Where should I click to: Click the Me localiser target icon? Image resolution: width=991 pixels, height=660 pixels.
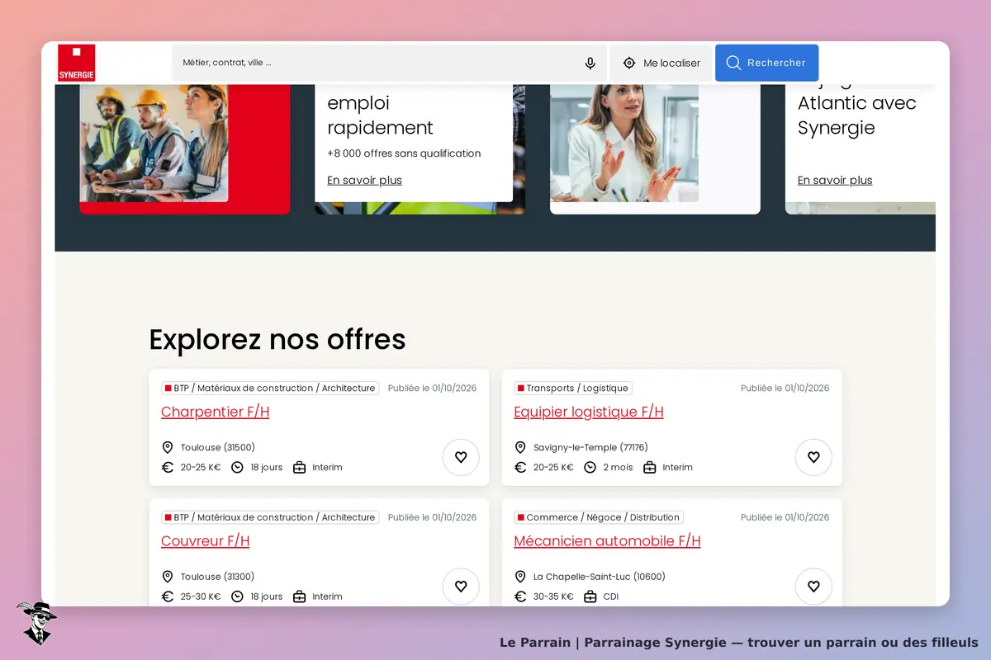[629, 63]
